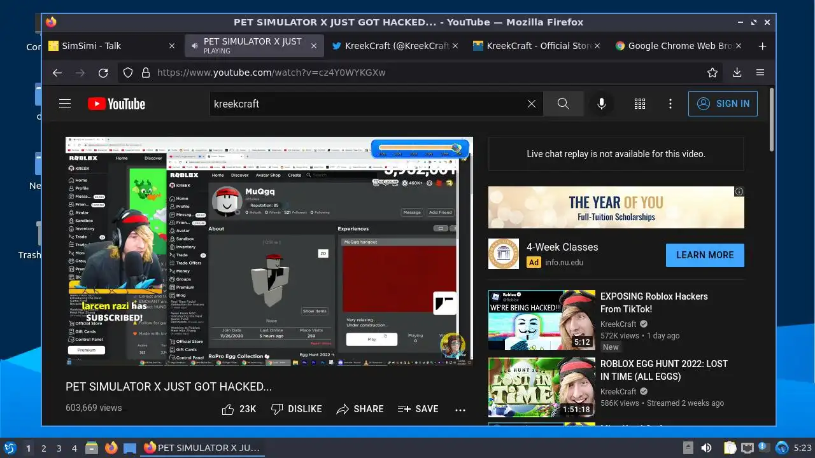Reload the YouTube page
Viewport: 815px width, 458px height.
[x=103, y=73]
